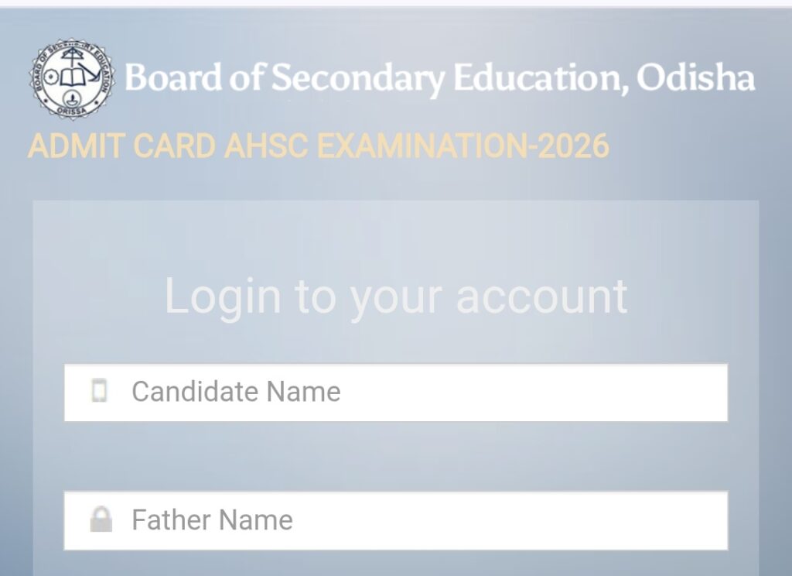Click the phone icon in Candidate Name field
This screenshot has height=576, width=792.
click(99, 391)
